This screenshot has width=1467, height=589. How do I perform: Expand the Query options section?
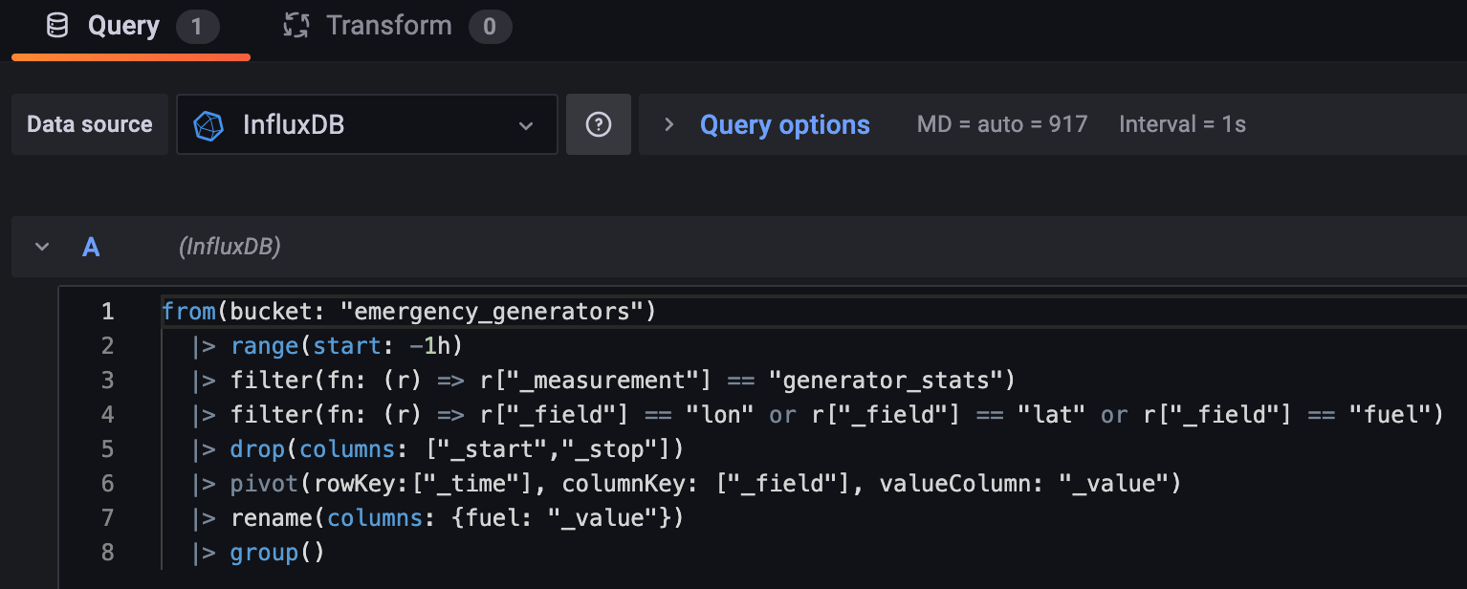(784, 124)
